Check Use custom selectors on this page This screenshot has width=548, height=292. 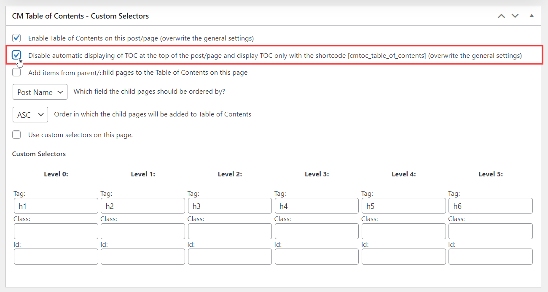(x=16, y=135)
